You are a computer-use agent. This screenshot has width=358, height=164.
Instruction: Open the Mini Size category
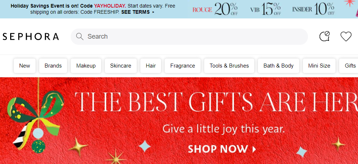[x=319, y=66]
